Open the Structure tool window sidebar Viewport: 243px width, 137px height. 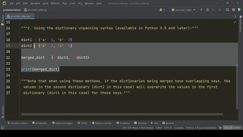[3, 112]
